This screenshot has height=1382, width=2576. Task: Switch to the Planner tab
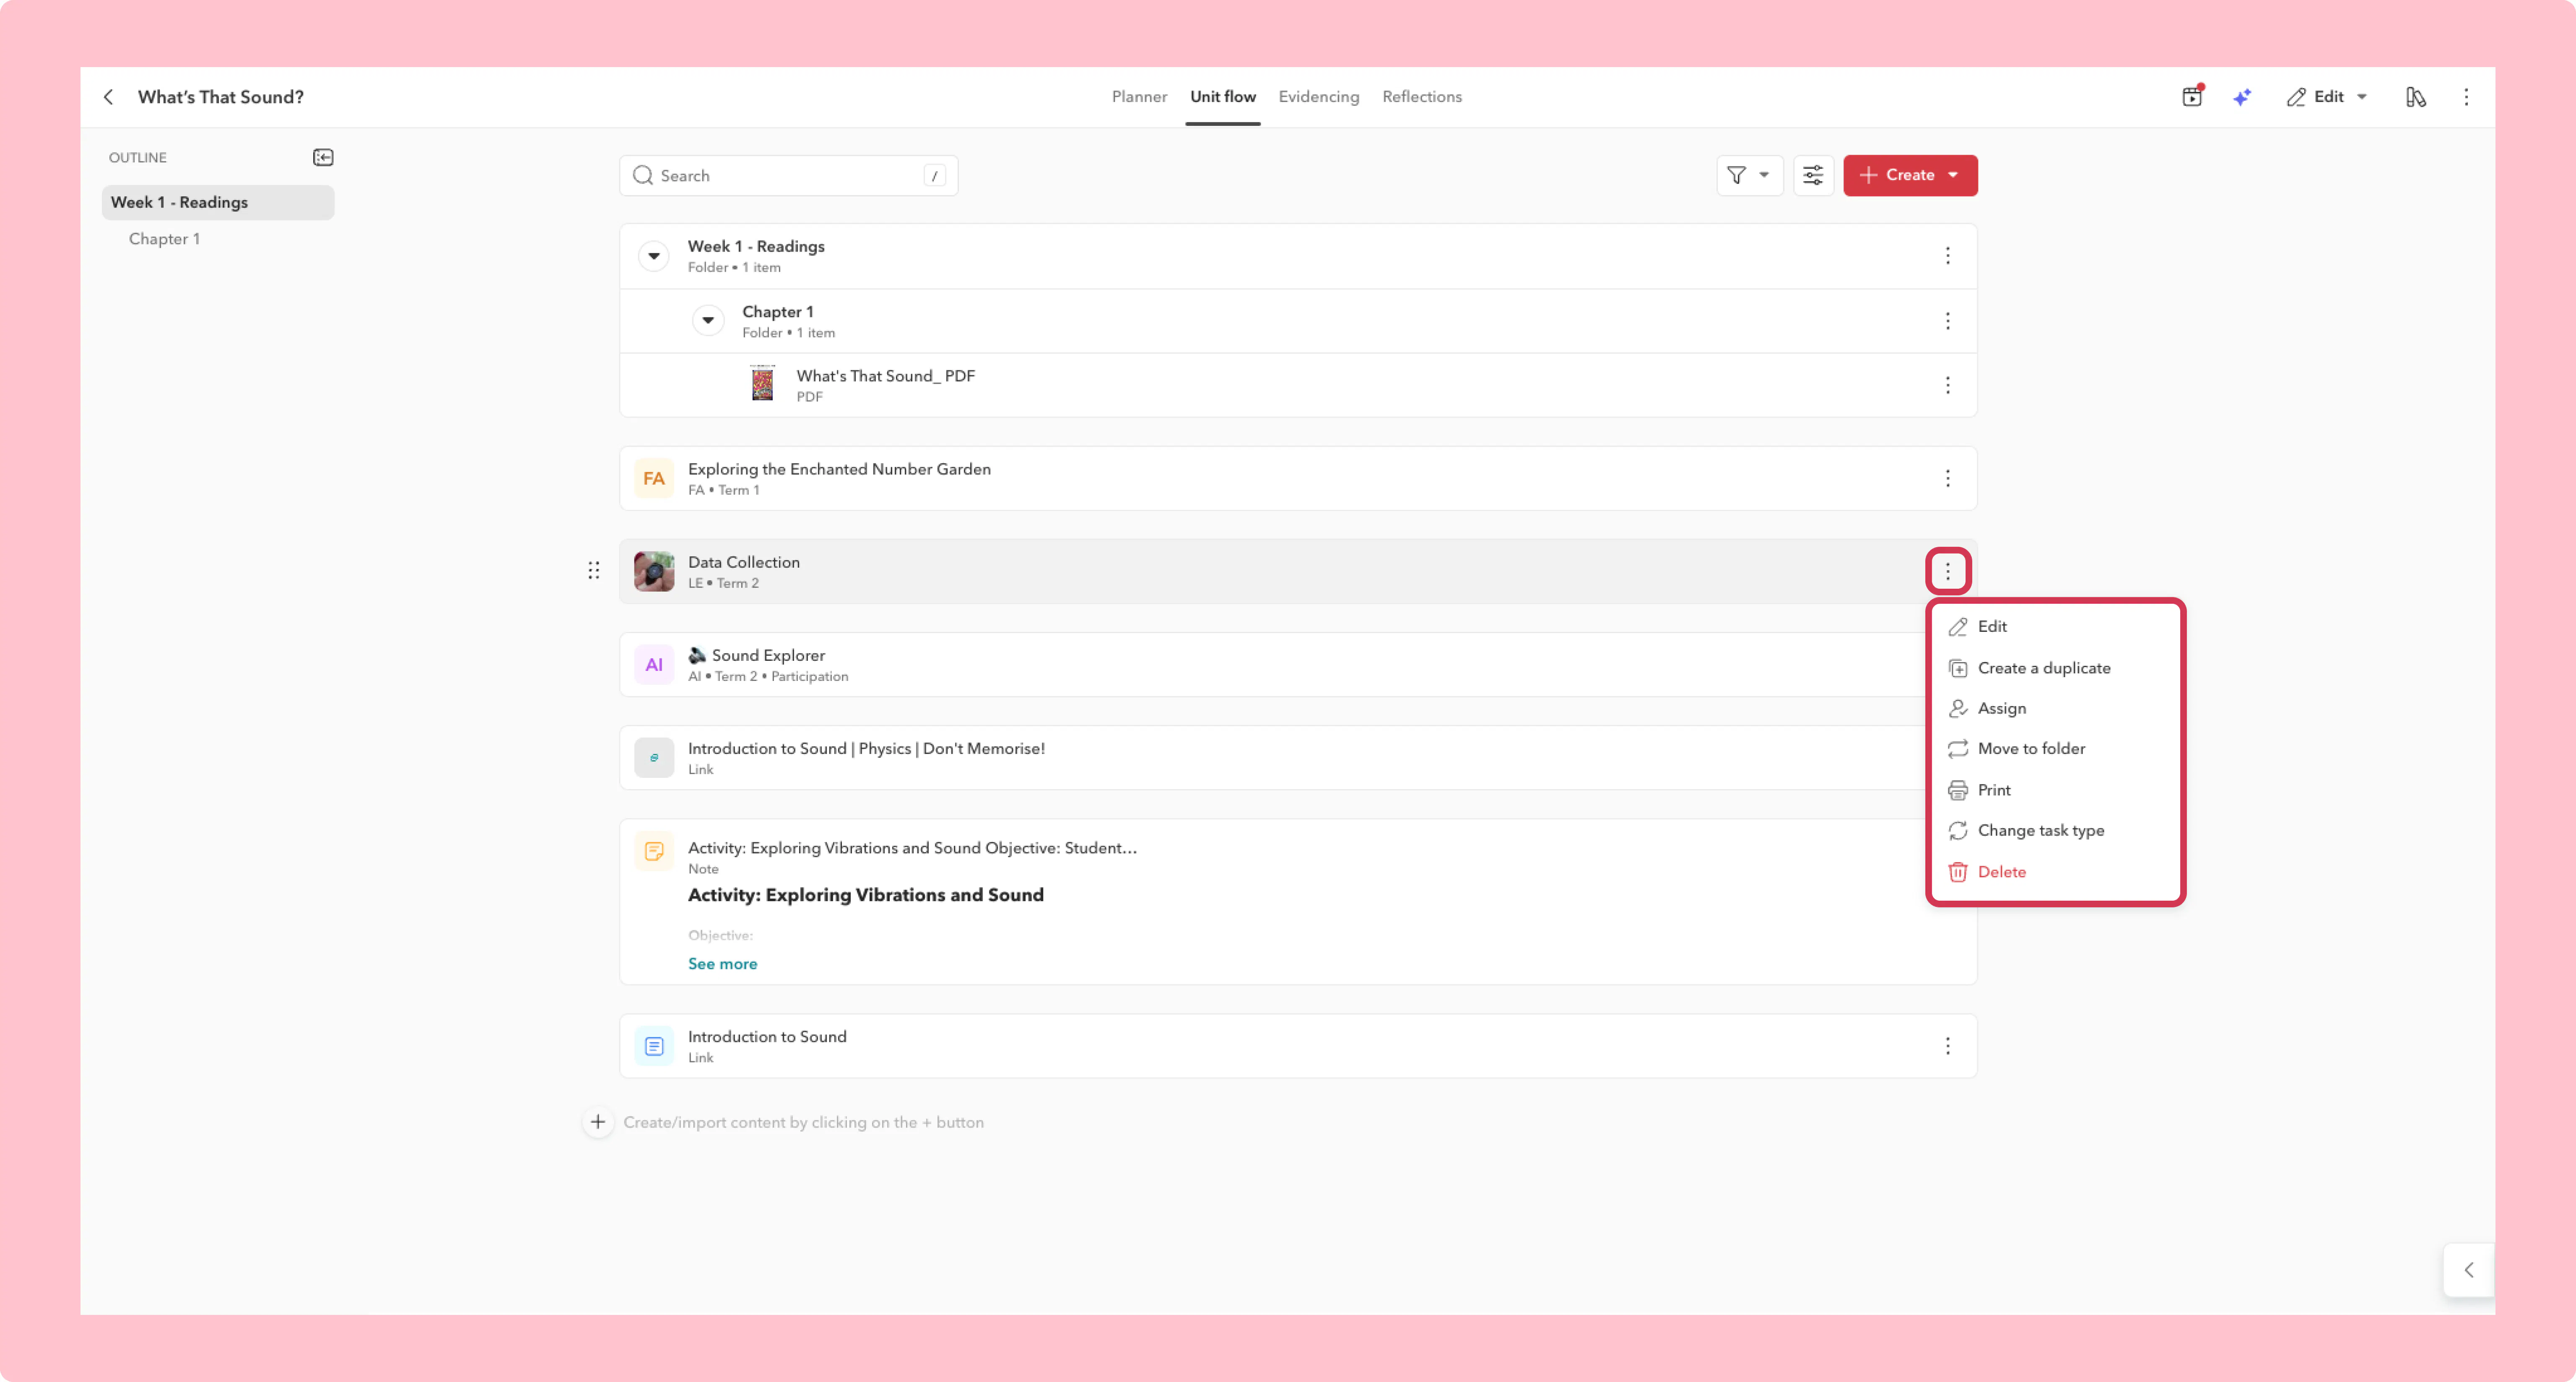click(x=1139, y=97)
